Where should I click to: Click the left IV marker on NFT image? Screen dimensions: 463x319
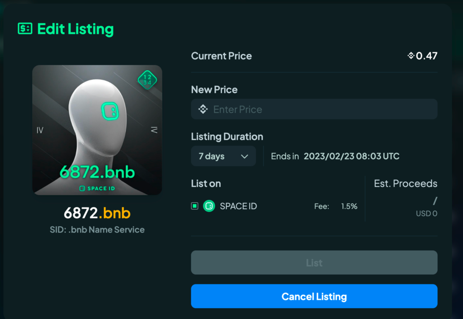click(40, 130)
